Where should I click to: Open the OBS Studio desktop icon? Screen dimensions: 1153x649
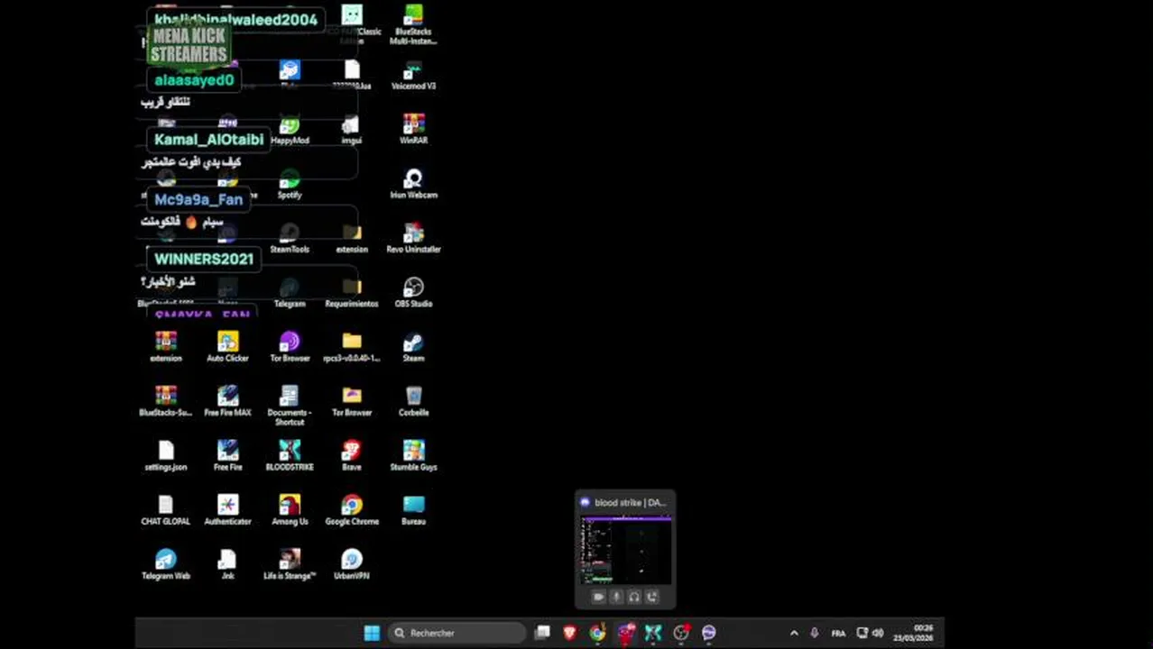413,292
